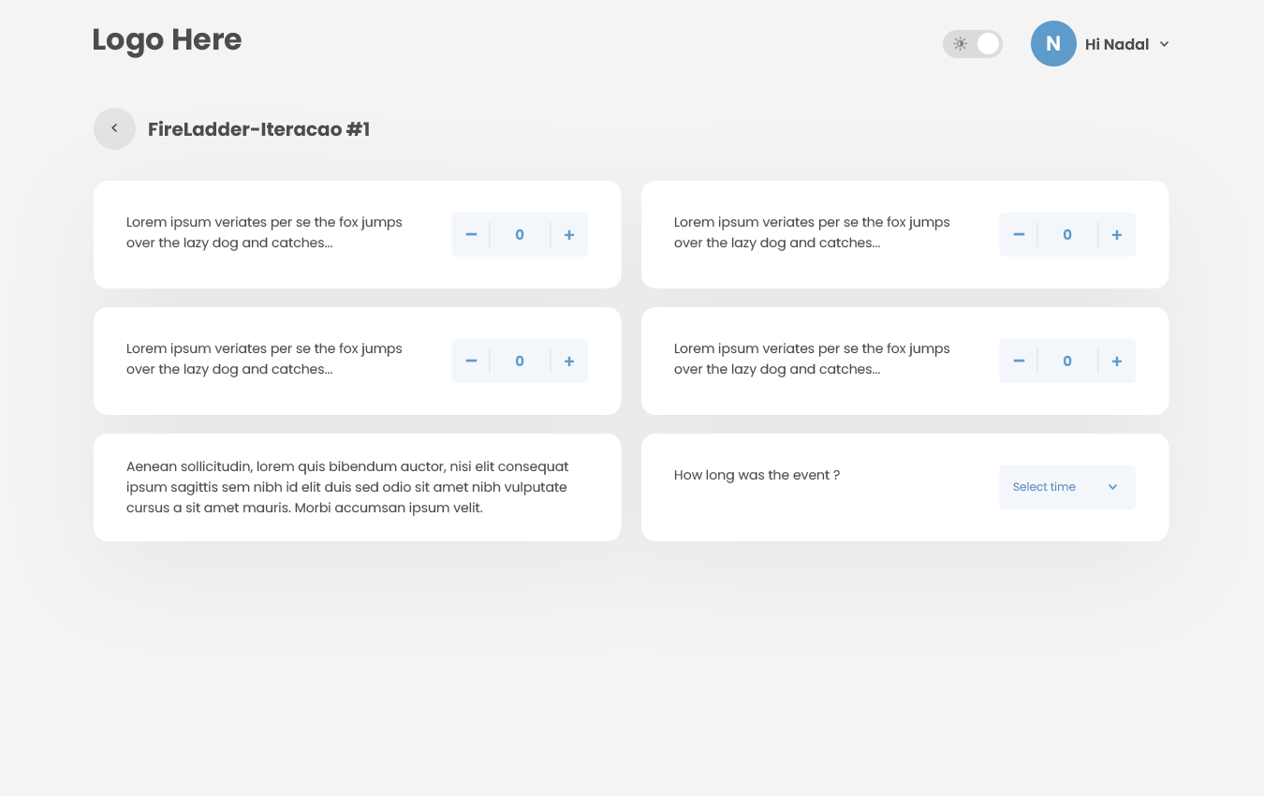
Task: Decrease the counter in second-row left card
Action: 471,361
